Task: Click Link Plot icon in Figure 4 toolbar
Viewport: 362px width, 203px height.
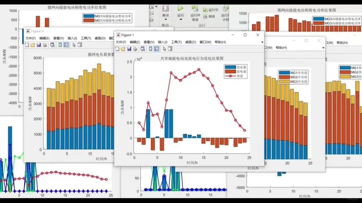Action: point(52,45)
